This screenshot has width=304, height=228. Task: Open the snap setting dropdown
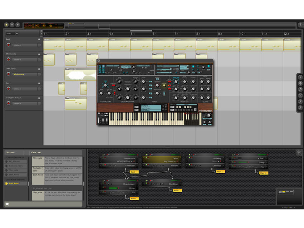pos(10,34)
